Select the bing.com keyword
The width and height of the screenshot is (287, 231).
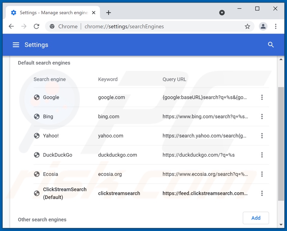pos(109,116)
